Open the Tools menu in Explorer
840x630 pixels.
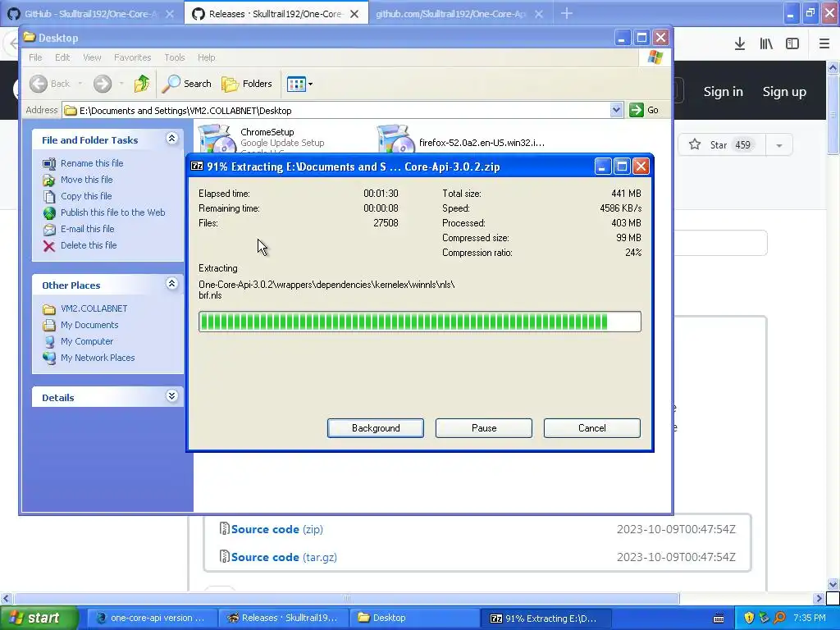[x=175, y=57]
